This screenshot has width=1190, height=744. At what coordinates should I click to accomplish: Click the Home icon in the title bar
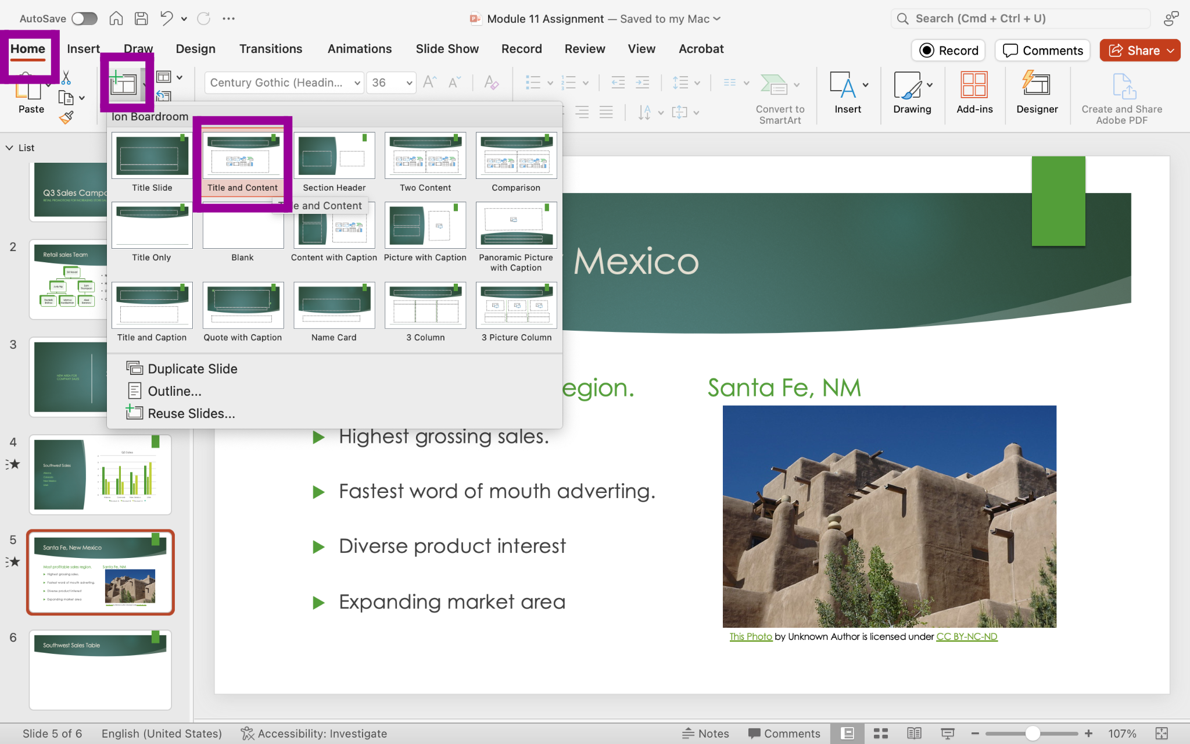click(x=116, y=19)
